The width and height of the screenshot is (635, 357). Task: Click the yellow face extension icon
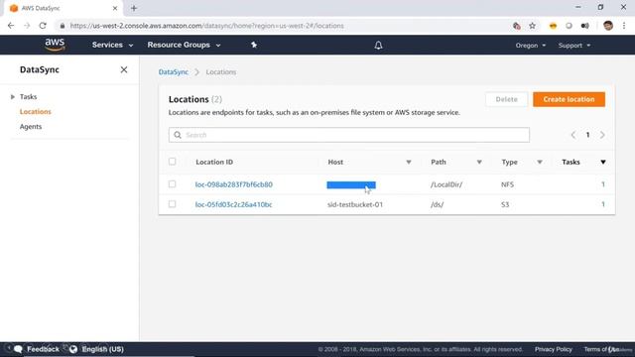tap(553, 26)
